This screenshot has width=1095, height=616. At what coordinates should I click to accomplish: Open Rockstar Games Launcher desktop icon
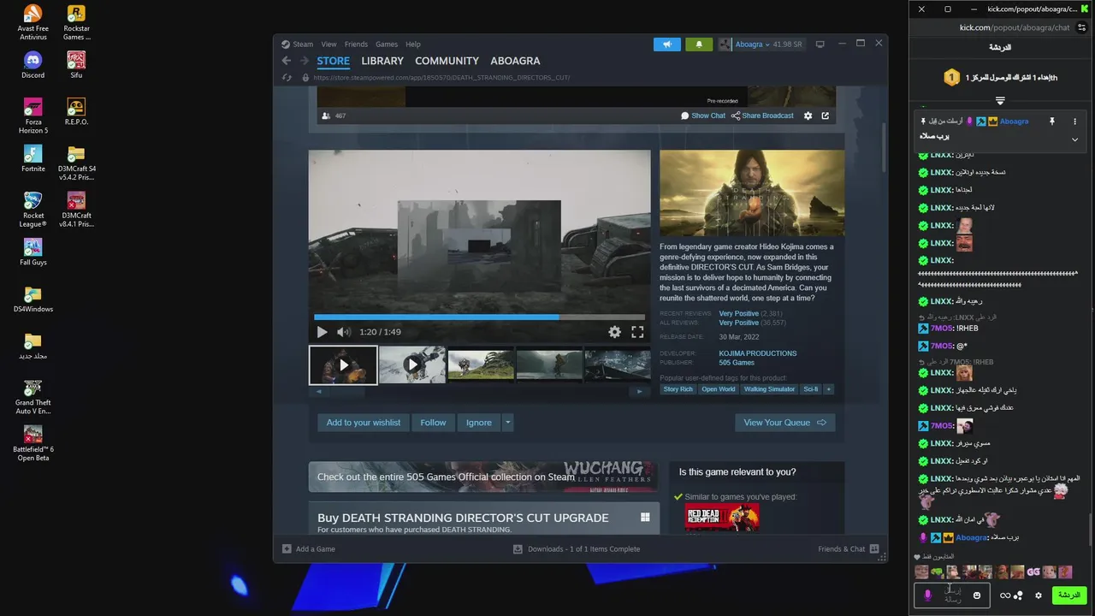tap(76, 22)
